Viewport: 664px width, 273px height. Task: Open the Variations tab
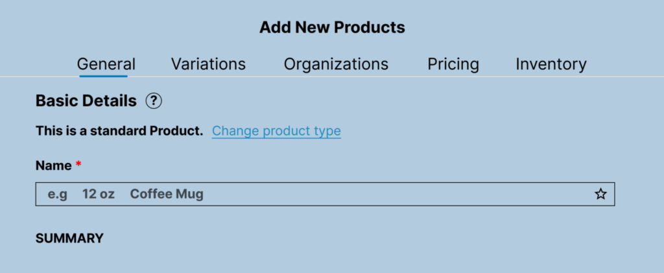[x=208, y=64]
